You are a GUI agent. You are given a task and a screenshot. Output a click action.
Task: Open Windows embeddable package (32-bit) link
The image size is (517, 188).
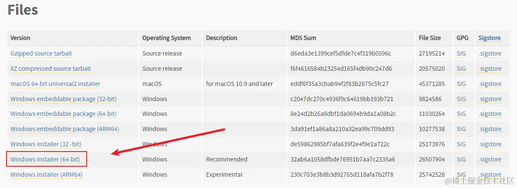pos(63,99)
